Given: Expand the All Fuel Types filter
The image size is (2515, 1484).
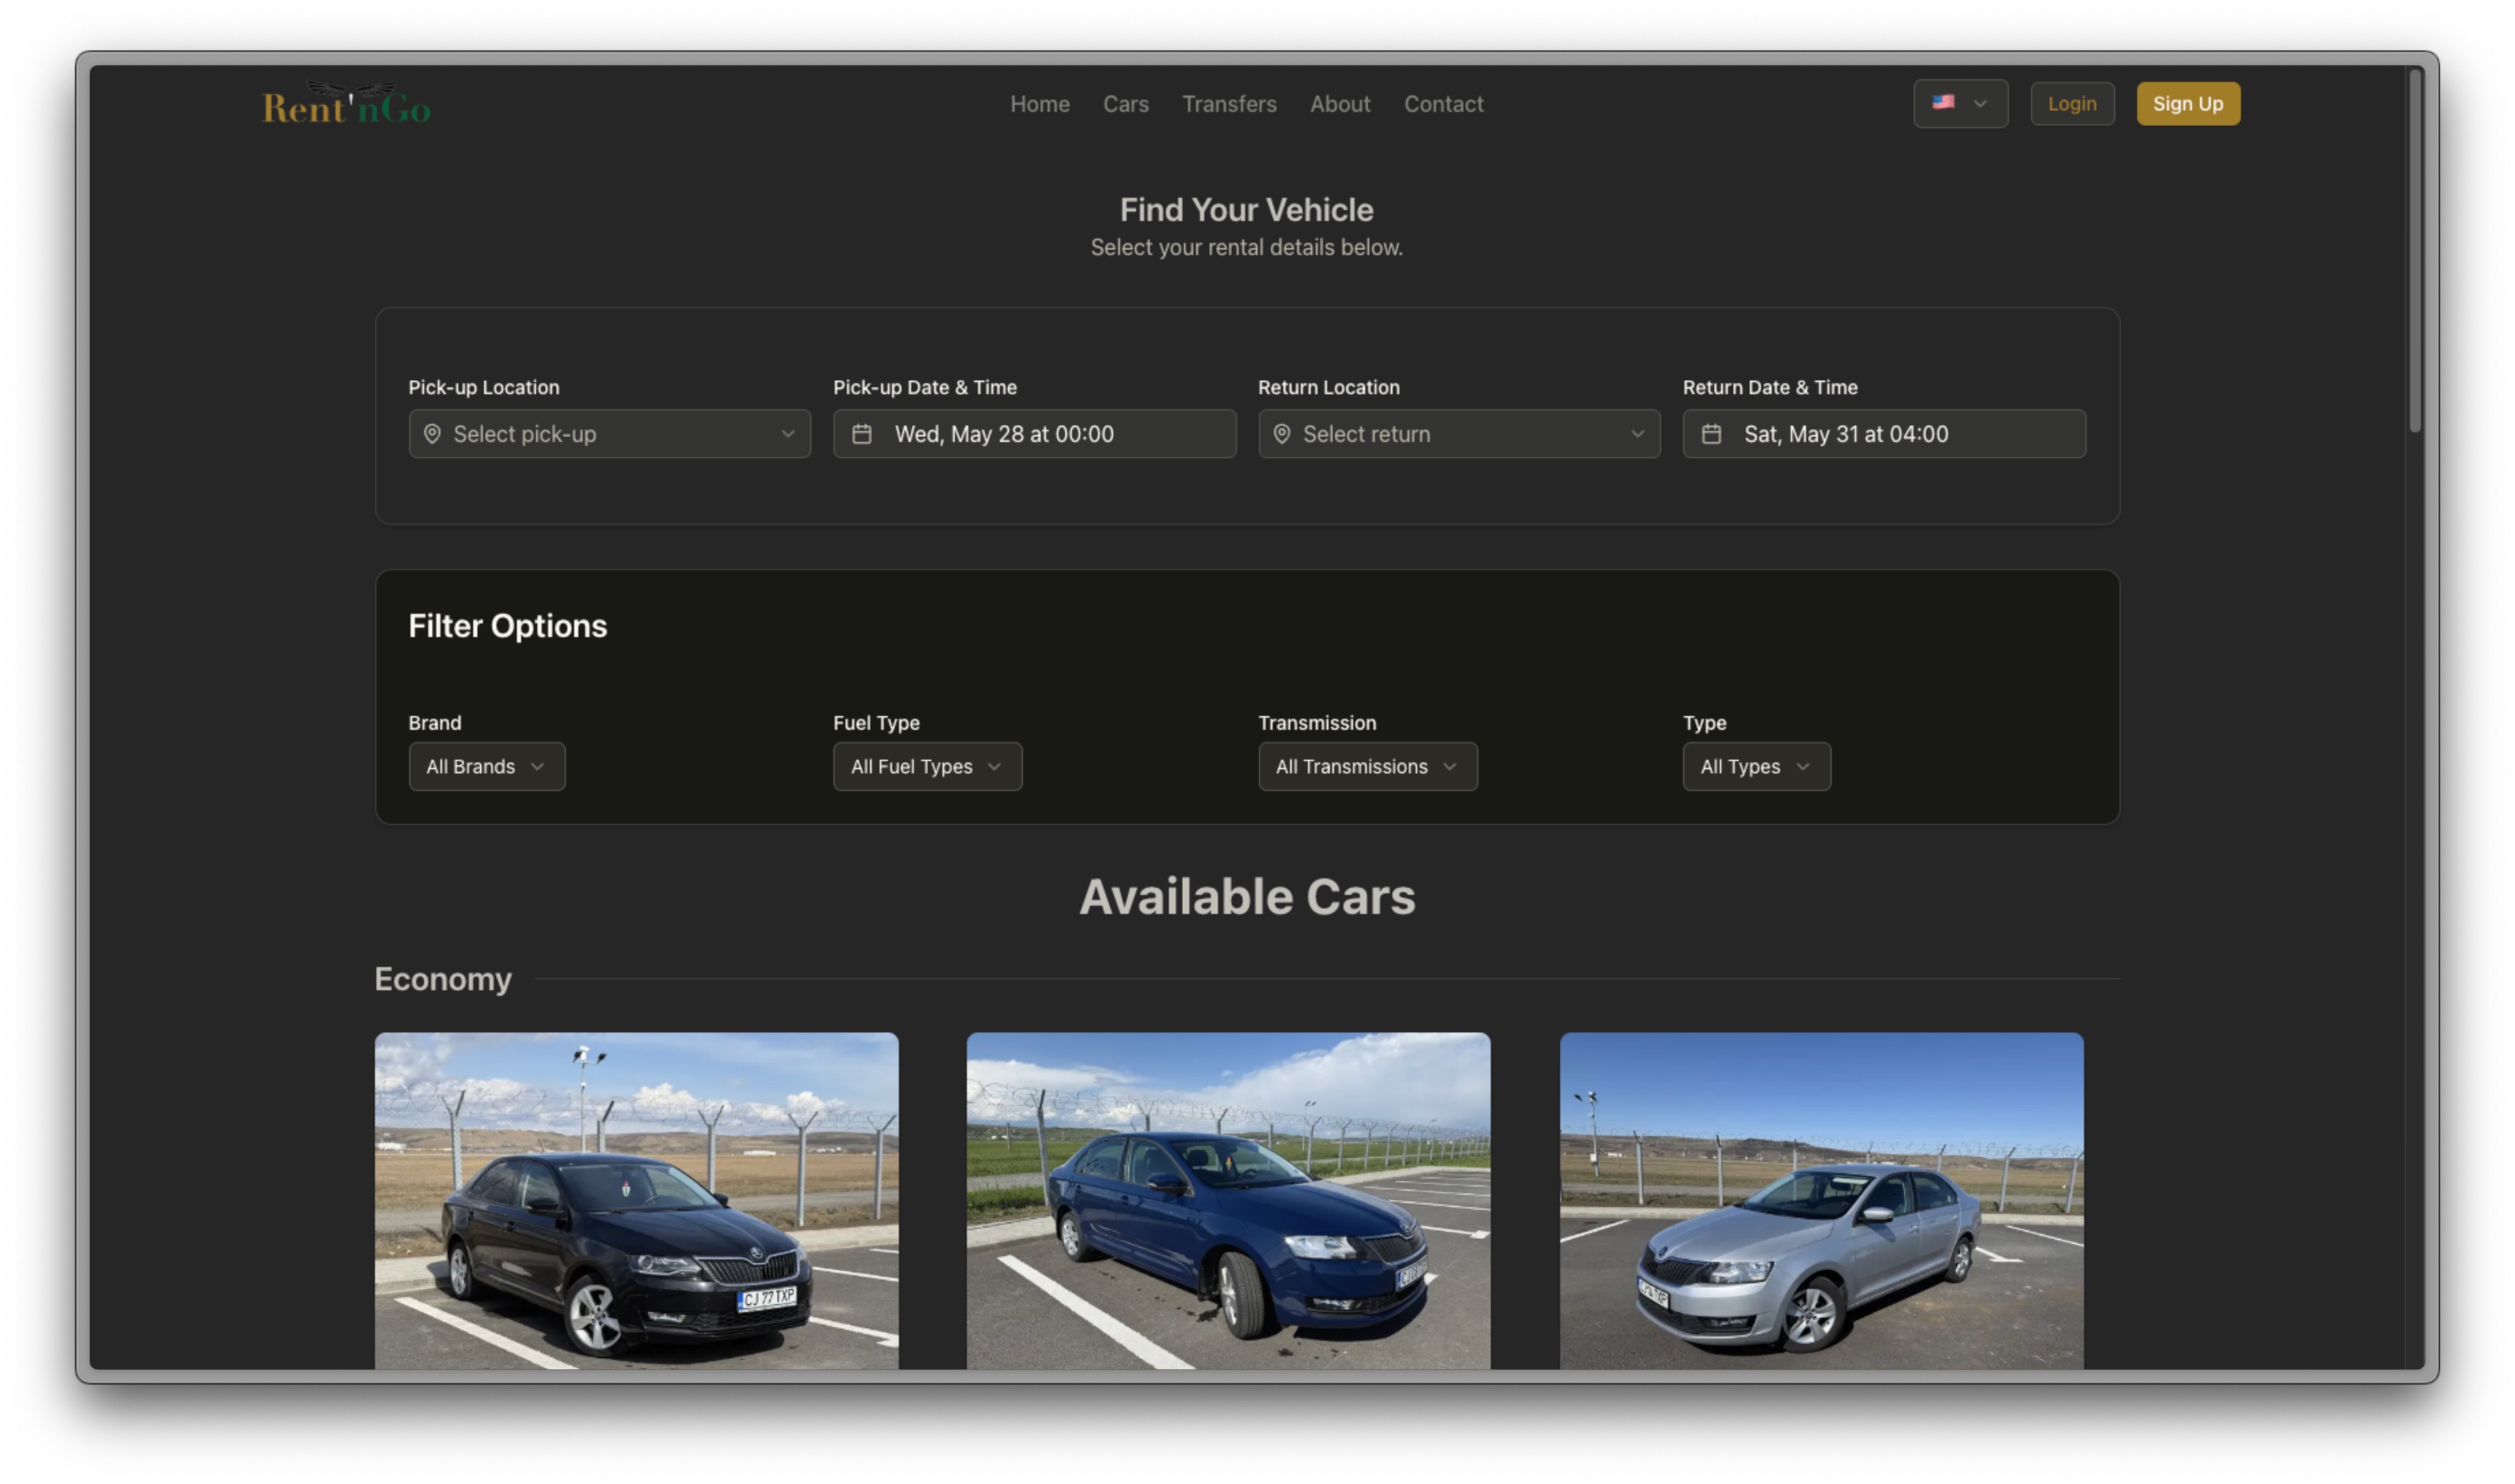Looking at the screenshot, I should pos(927,767).
